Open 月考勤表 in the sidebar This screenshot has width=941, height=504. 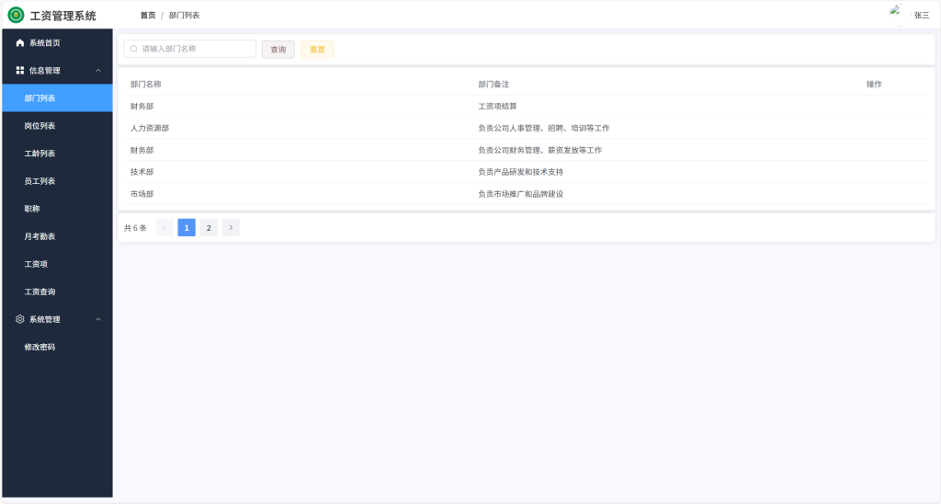pos(57,236)
